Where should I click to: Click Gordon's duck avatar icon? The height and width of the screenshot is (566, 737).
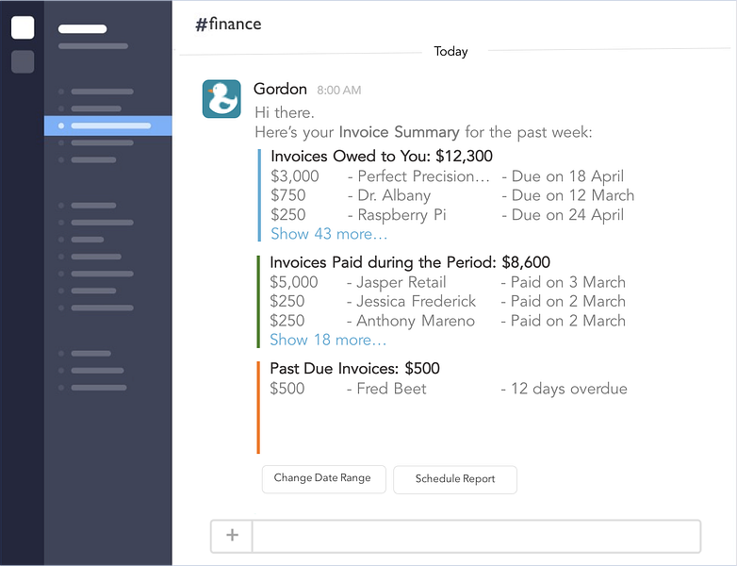pyautogui.click(x=221, y=99)
